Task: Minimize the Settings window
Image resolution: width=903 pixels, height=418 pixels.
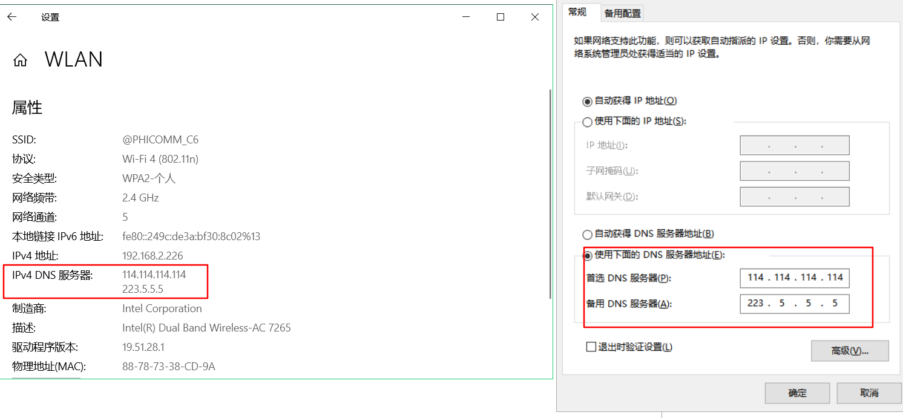Action: point(466,17)
